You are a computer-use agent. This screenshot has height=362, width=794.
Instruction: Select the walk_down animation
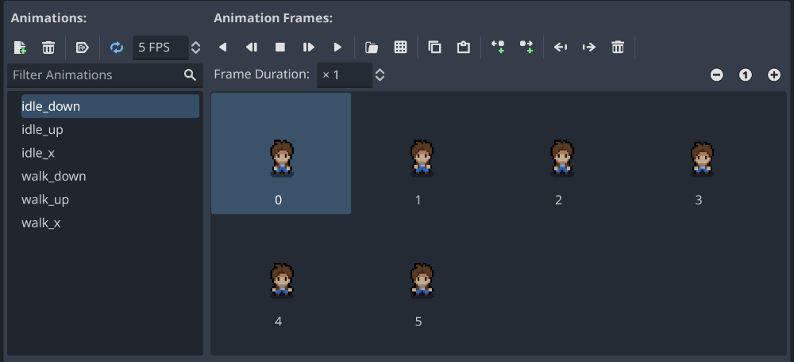tap(54, 176)
